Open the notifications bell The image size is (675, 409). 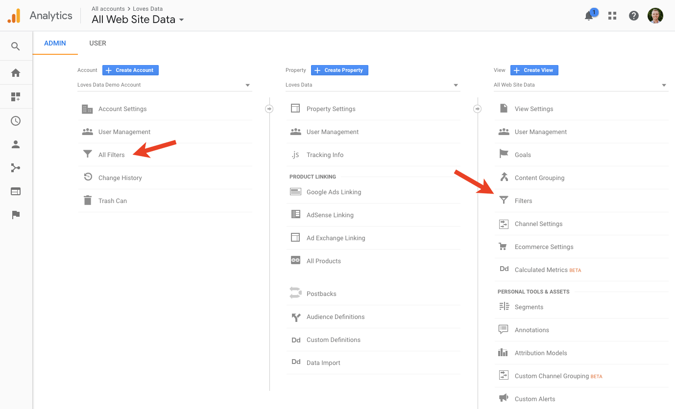coord(589,16)
